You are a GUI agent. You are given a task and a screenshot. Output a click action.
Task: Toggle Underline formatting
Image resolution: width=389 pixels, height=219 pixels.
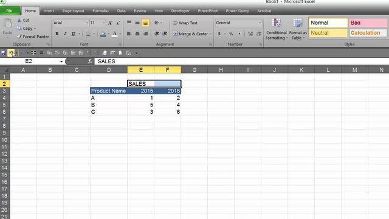point(73,34)
